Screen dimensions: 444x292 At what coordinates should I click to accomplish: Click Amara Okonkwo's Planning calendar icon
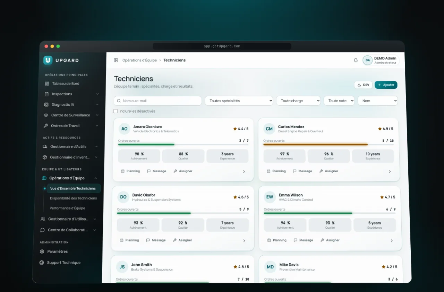[x=122, y=171]
